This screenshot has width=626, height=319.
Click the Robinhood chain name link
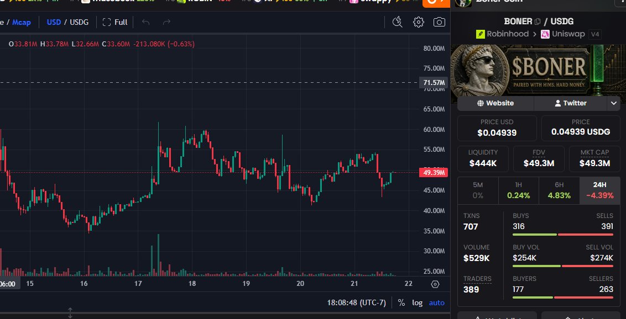coord(508,34)
